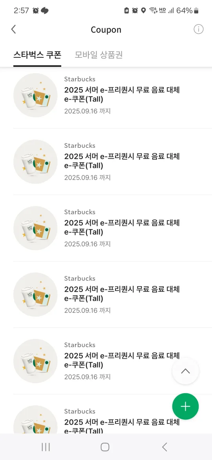The image size is (212, 460).
Task: Open fourth coupon cup thumbnail
Action: tap(35, 294)
